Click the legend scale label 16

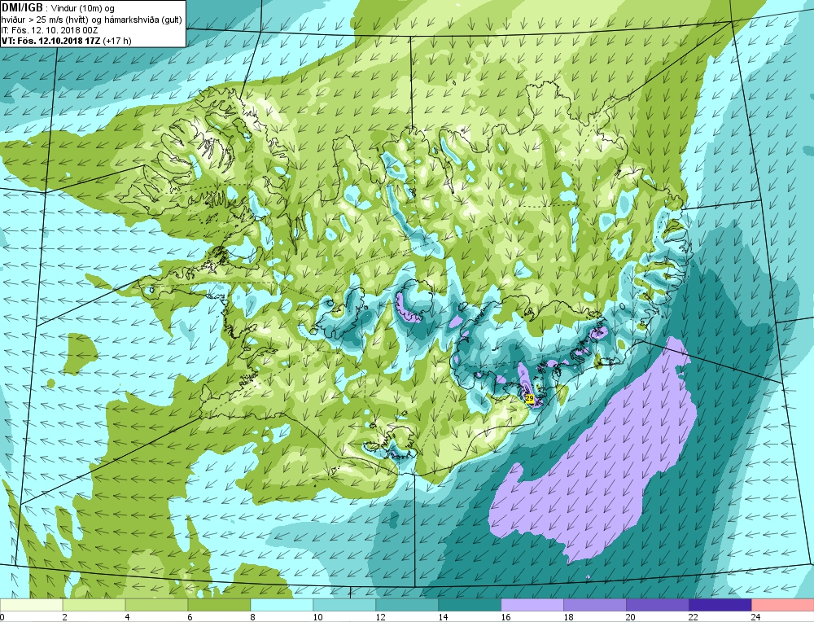click(x=505, y=617)
